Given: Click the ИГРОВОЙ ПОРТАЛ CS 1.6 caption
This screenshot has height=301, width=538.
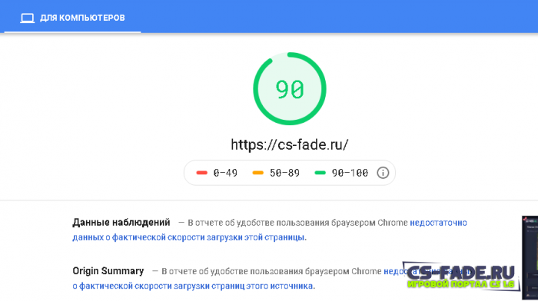Looking at the screenshot, I should [461, 284].
